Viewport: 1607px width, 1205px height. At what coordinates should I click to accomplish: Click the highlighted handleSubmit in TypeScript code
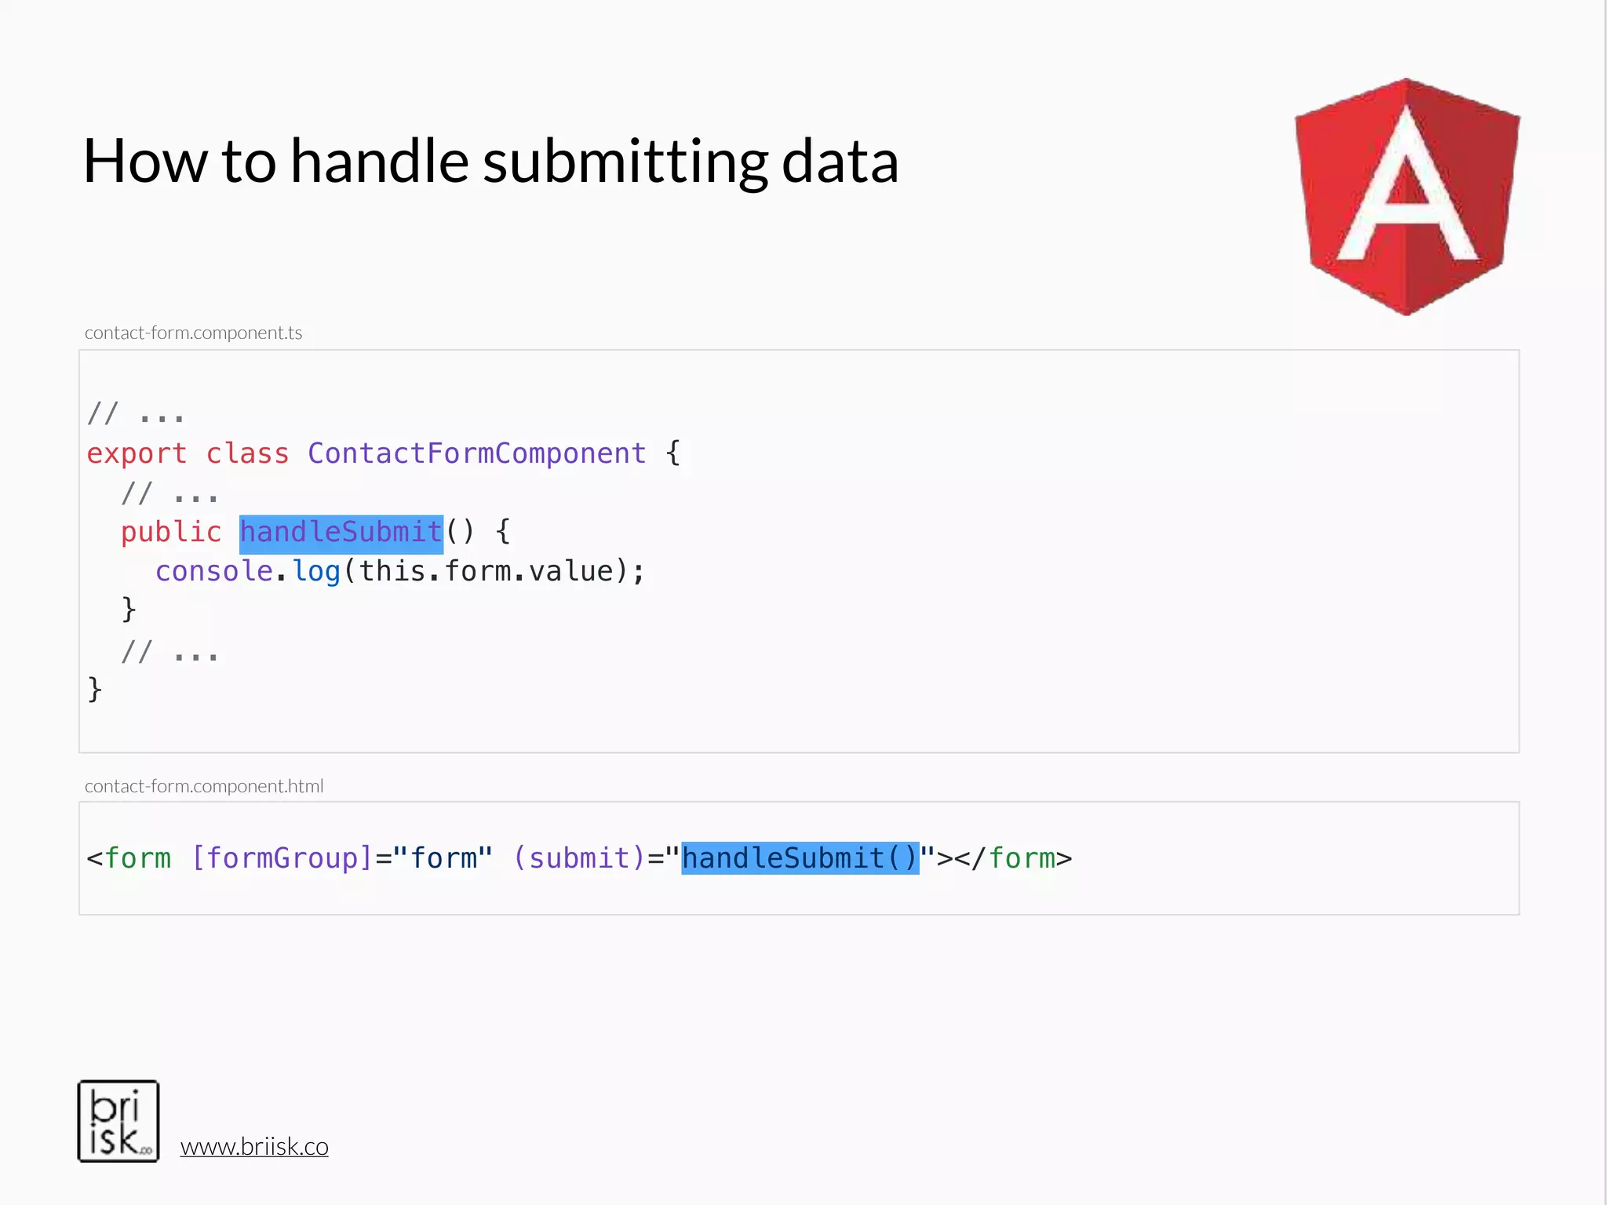341,533
